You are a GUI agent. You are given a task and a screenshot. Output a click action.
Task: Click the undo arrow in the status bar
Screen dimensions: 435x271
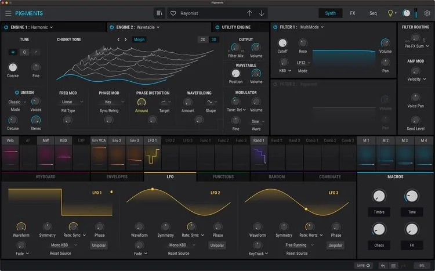click(x=383, y=266)
